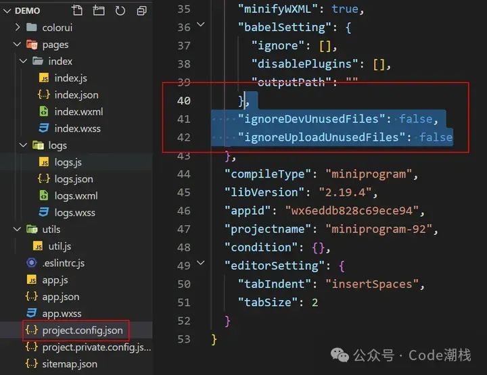Open util.js under utils
487x375 pixels.
click(x=60, y=246)
